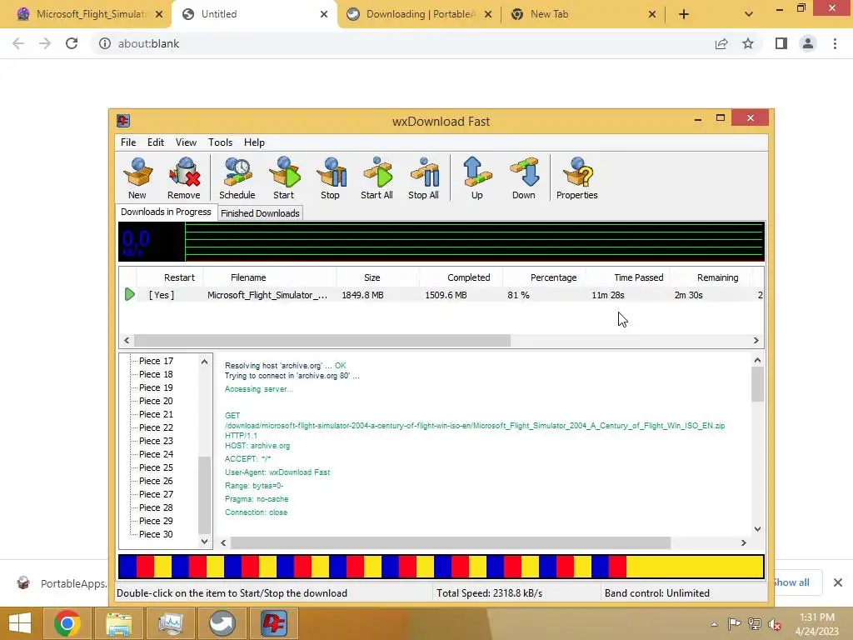Click the Completed column header
The width and height of the screenshot is (853, 640).
(x=461, y=277)
